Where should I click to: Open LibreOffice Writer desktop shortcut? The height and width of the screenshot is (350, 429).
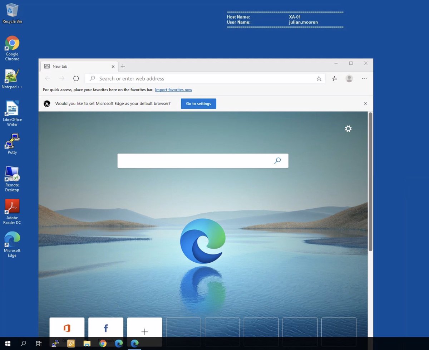pyautogui.click(x=12, y=113)
